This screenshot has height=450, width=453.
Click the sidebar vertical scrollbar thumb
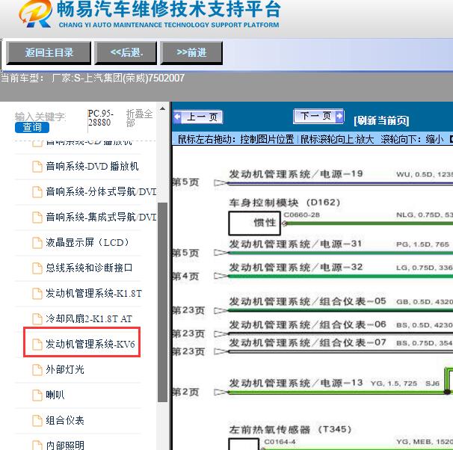point(163,302)
